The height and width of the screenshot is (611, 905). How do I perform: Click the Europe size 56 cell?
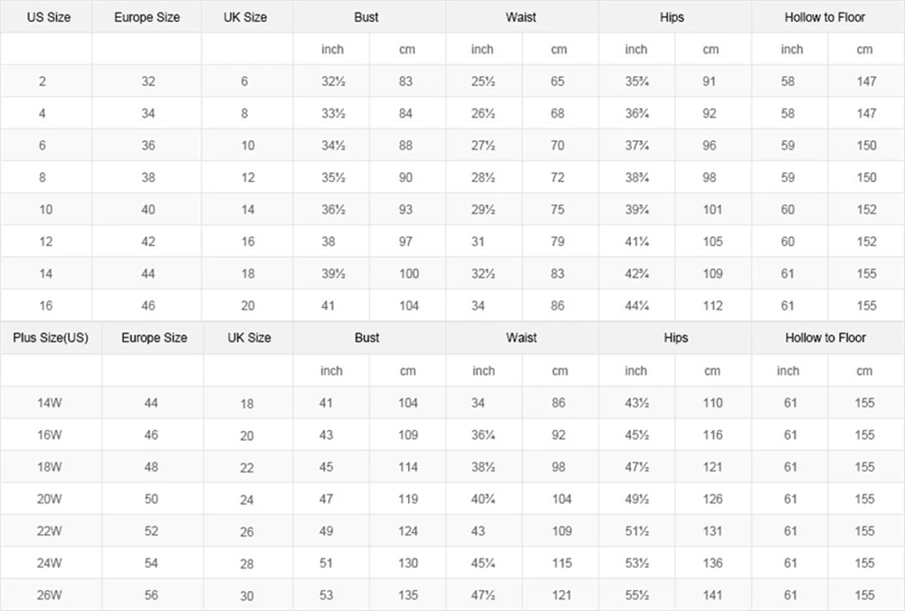(x=151, y=595)
